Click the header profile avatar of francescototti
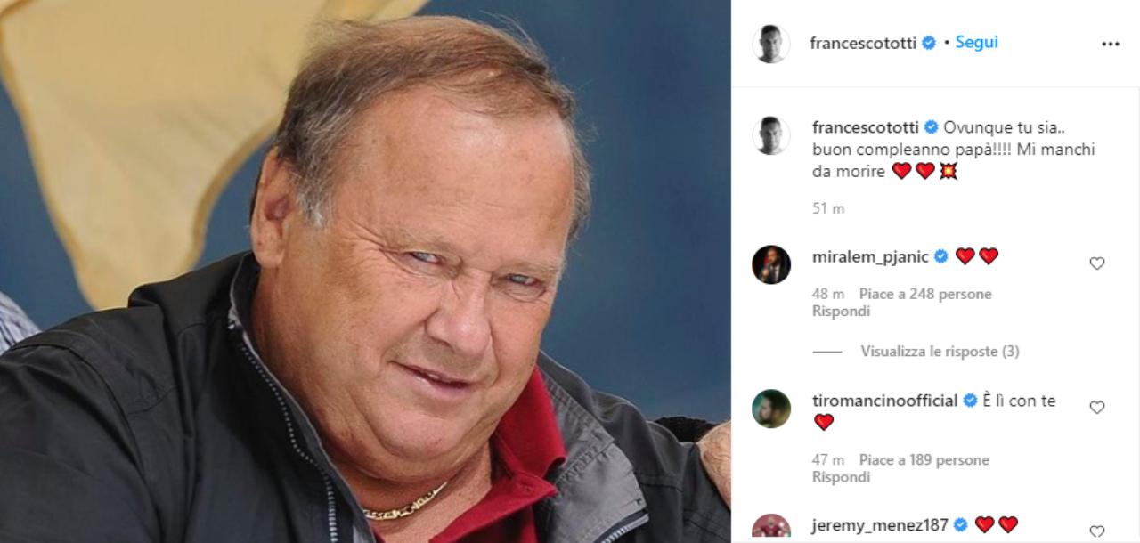The height and width of the screenshot is (543, 1140). tap(770, 44)
